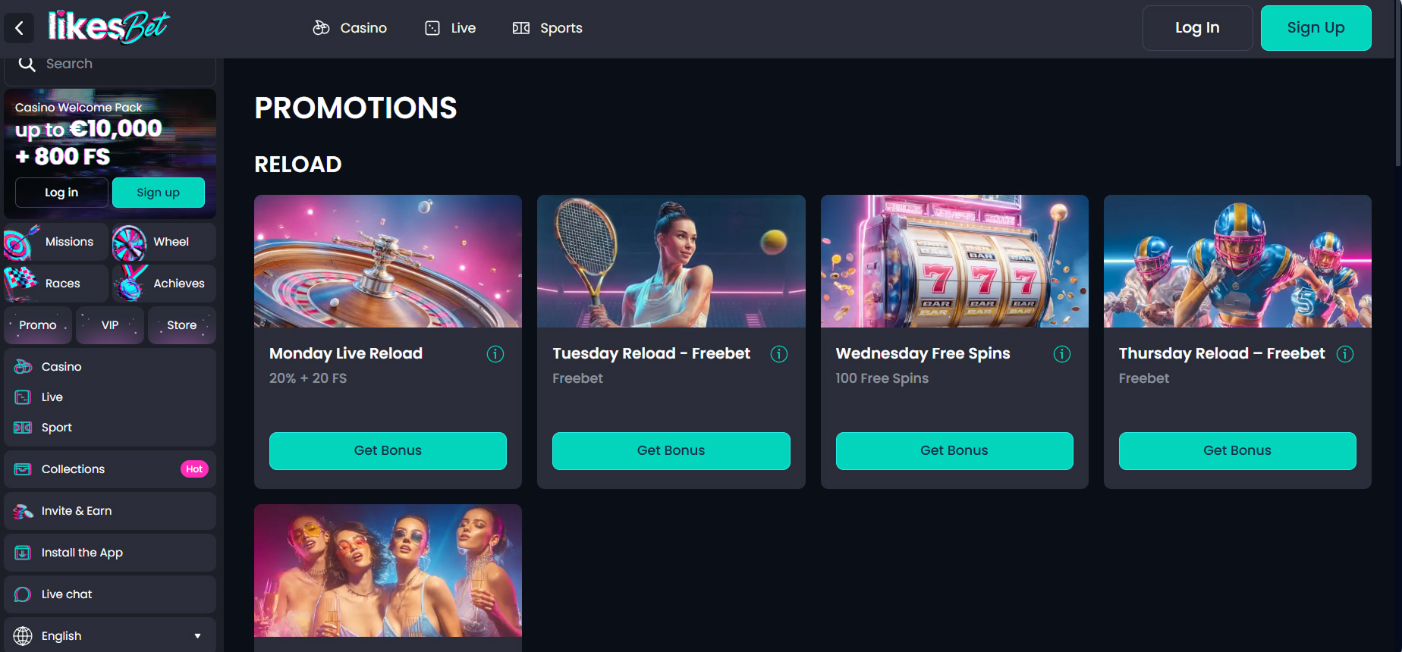
Task: Show info for Tuesday Reload Freebet
Action: [x=779, y=354]
